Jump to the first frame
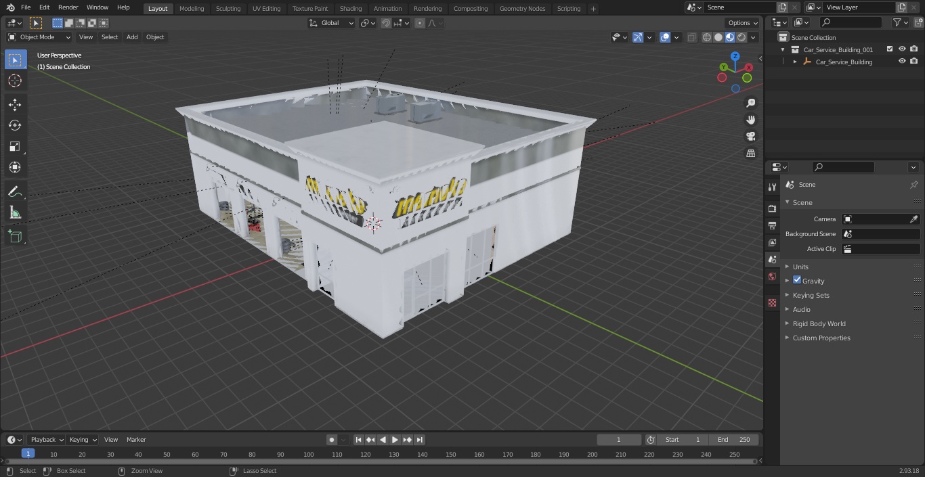This screenshot has height=477, width=925. coord(358,440)
